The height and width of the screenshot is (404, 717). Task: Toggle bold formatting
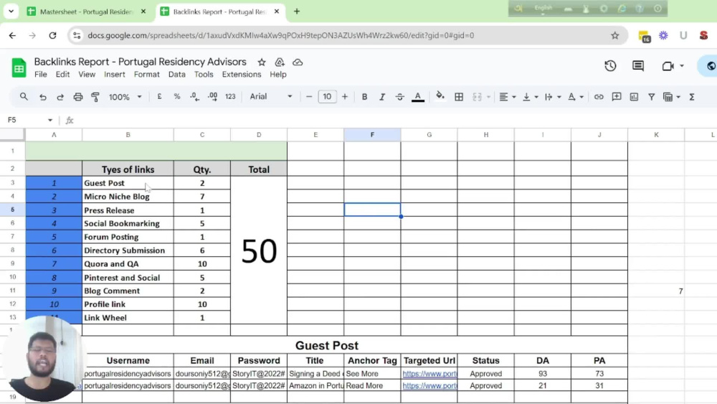pos(364,97)
